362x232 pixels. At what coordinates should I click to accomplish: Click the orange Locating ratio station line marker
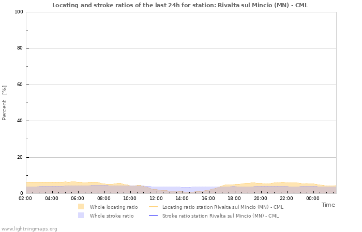153,207
